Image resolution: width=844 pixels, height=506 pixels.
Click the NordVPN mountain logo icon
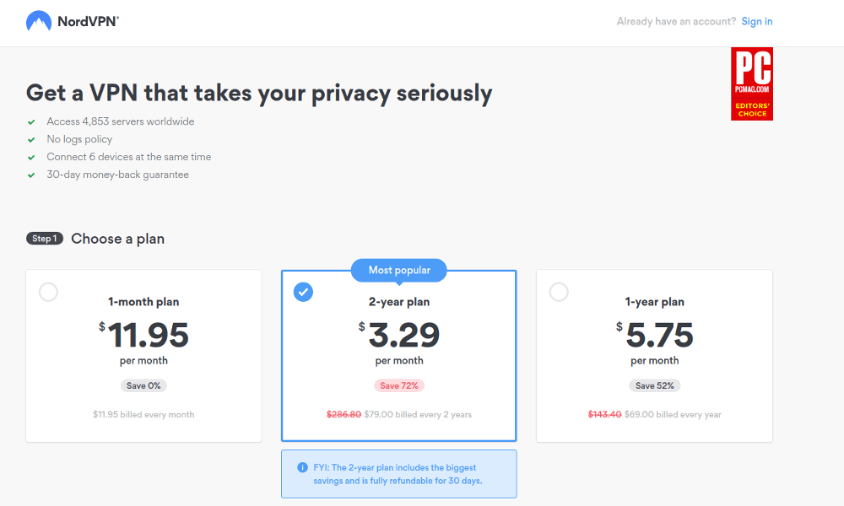coord(39,21)
